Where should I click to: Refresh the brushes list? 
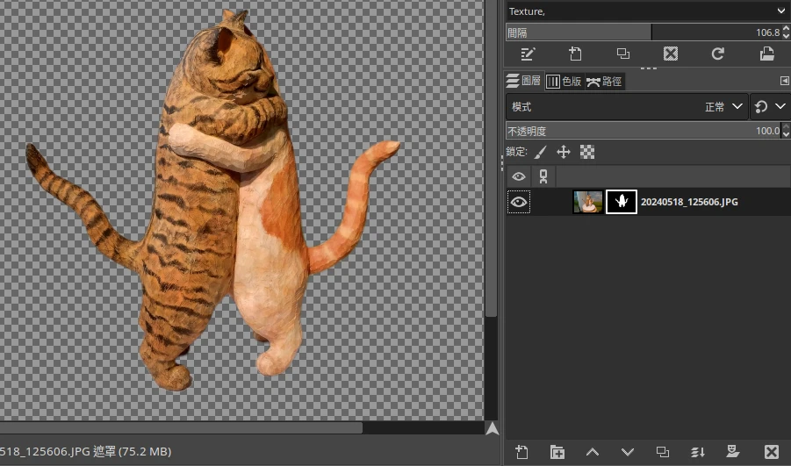point(718,54)
